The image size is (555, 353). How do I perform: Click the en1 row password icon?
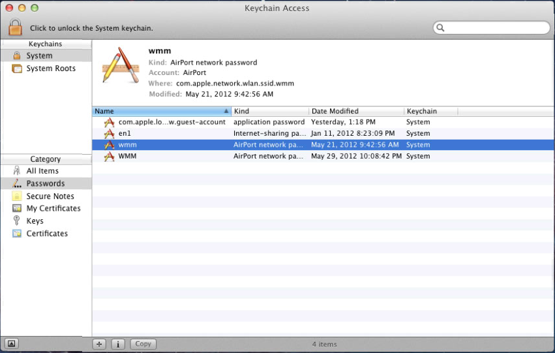tap(109, 134)
